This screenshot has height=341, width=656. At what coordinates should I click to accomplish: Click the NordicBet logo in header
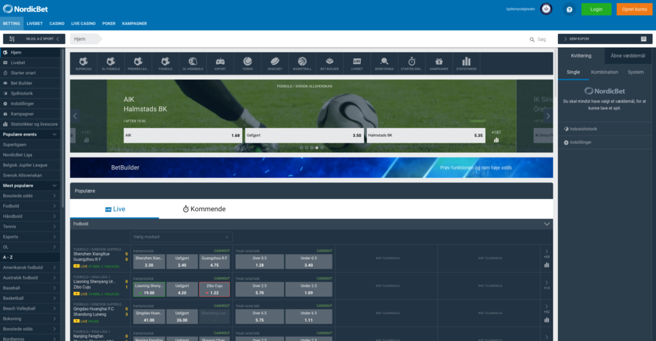pyautogui.click(x=26, y=9)
